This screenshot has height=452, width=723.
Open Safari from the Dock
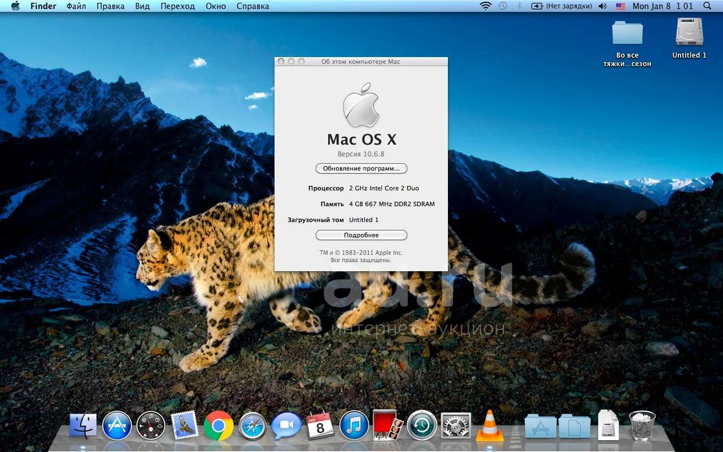click(252, 426)
